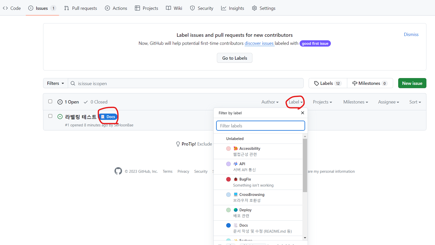
Task: Click the open issue status icon
Action: [60, 117]
